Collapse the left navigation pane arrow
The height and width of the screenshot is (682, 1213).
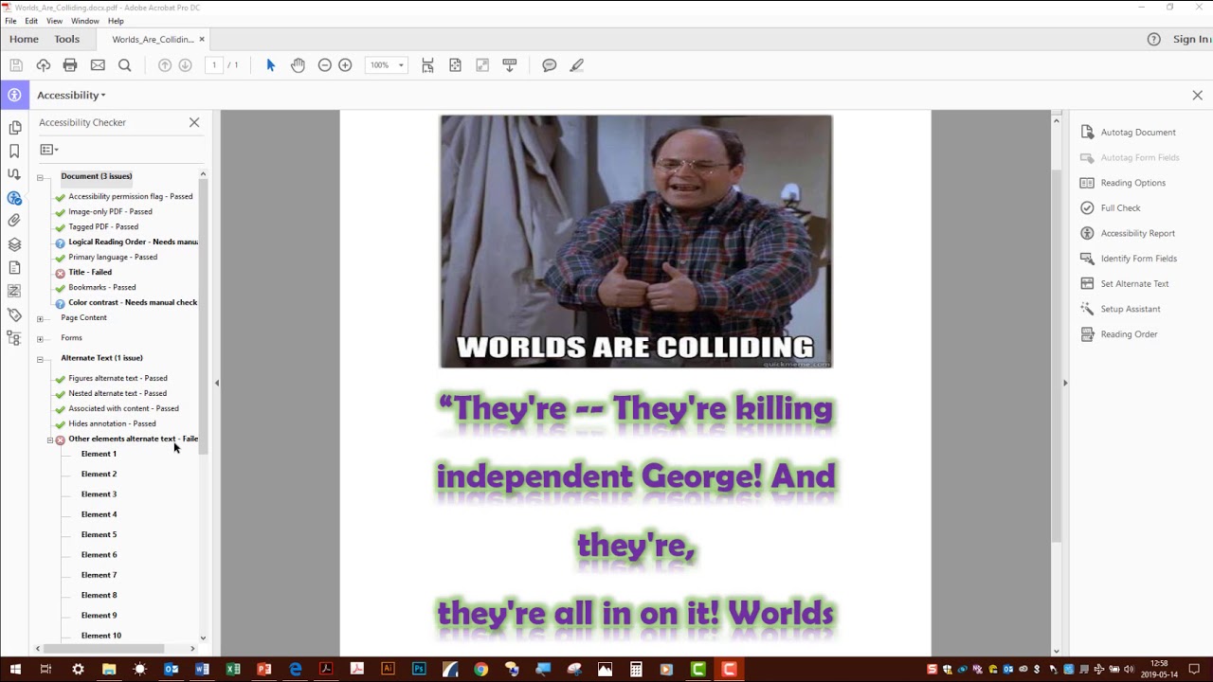click(216, 383)
